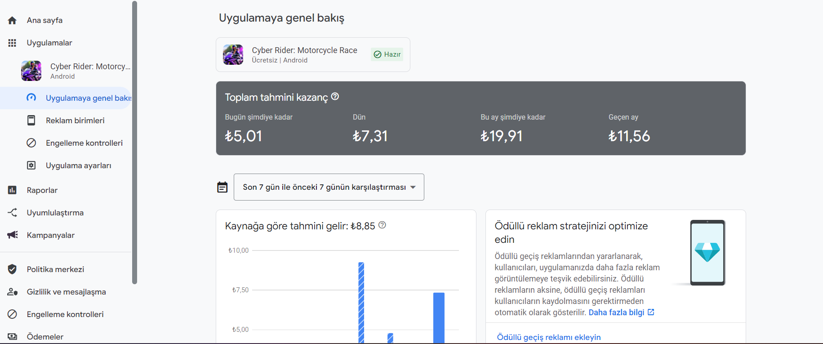Click Cyber Rider app icon in header card
823x344 pixels.
click(x=233, y=54)
